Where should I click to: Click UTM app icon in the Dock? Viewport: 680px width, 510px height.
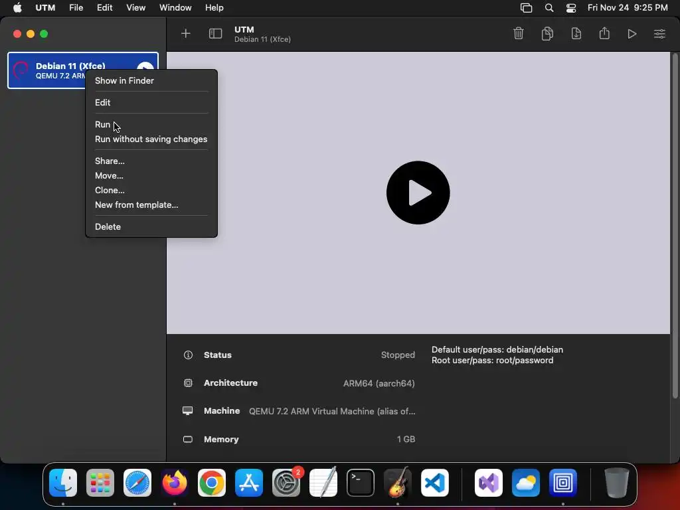coord(563,482)
